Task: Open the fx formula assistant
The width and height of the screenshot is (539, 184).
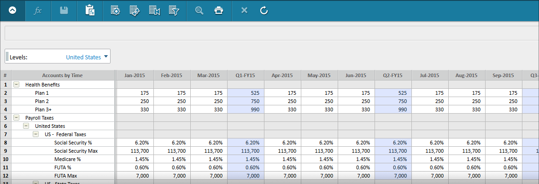Action: pyautogui.click(x=38, y=10)
